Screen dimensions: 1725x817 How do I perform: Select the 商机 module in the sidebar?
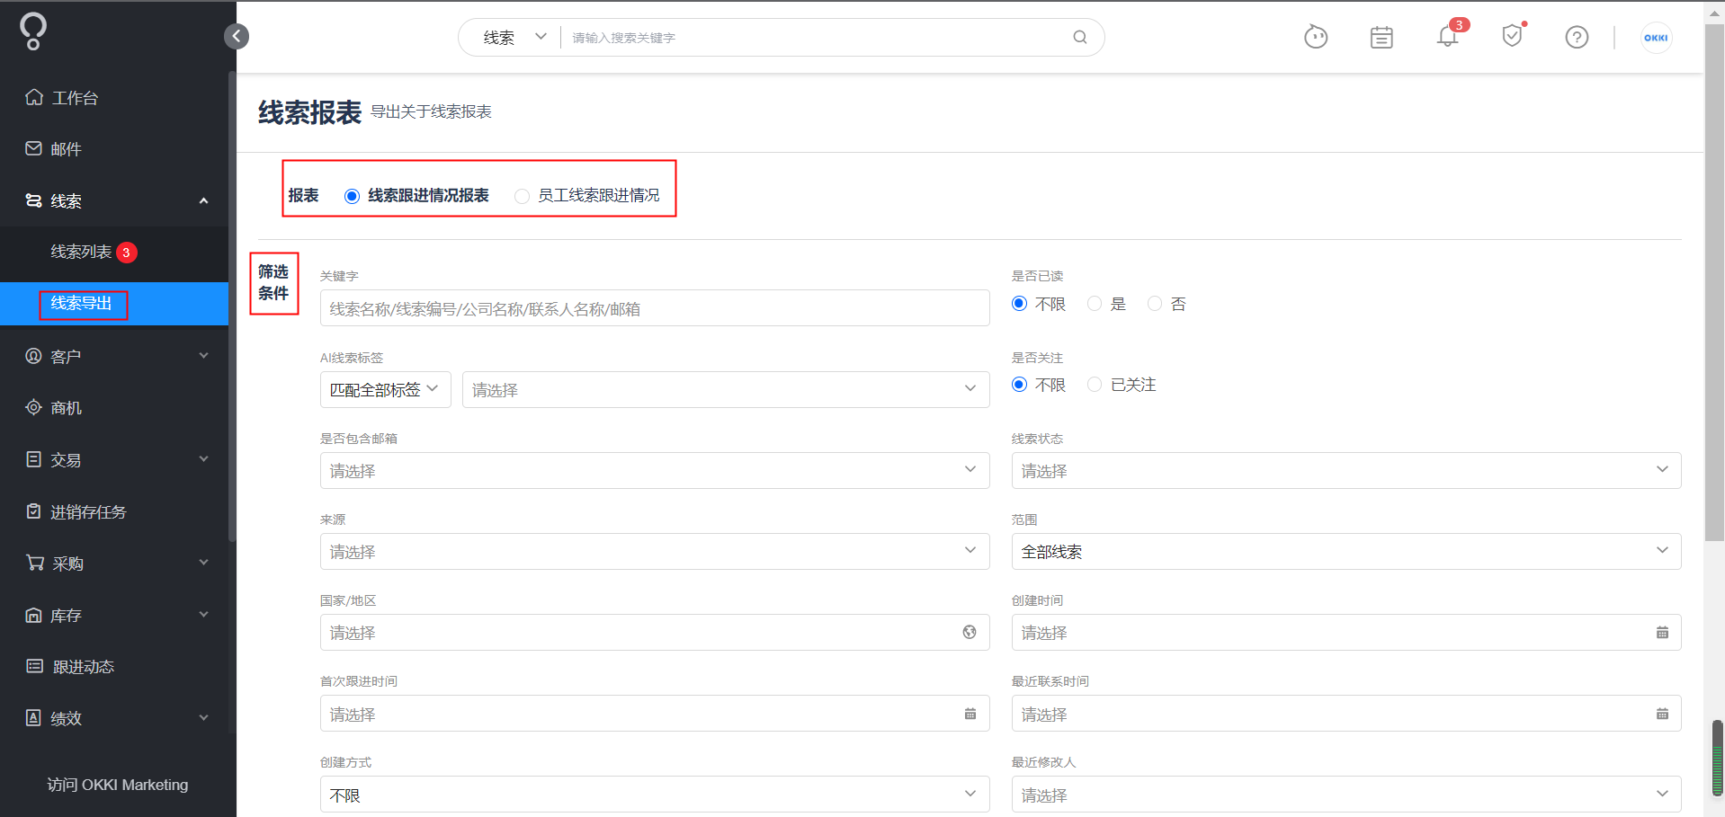(x=64, y=407)
